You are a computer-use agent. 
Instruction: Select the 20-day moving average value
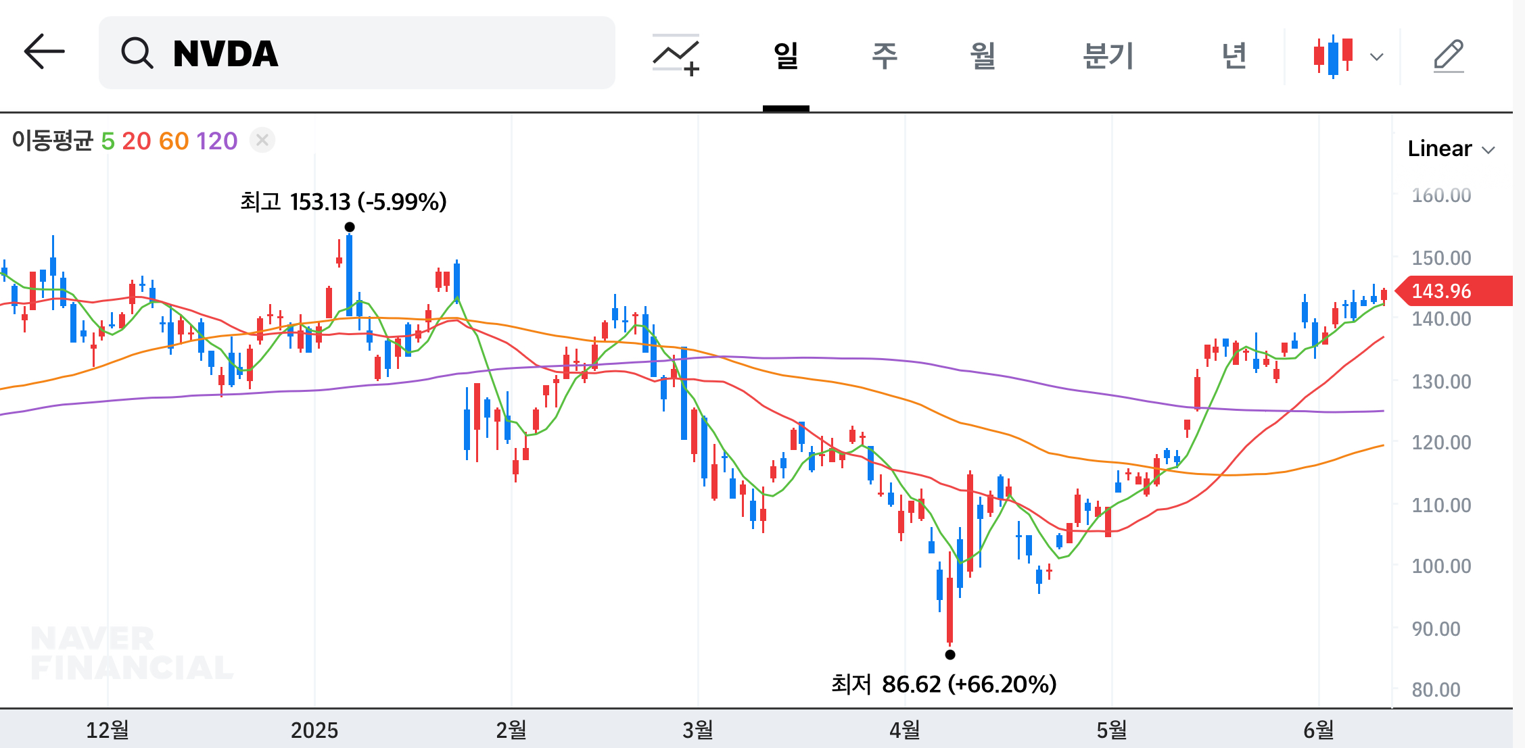(136, 141)
